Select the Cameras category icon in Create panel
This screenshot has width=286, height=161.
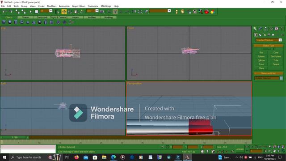[269, 35]
